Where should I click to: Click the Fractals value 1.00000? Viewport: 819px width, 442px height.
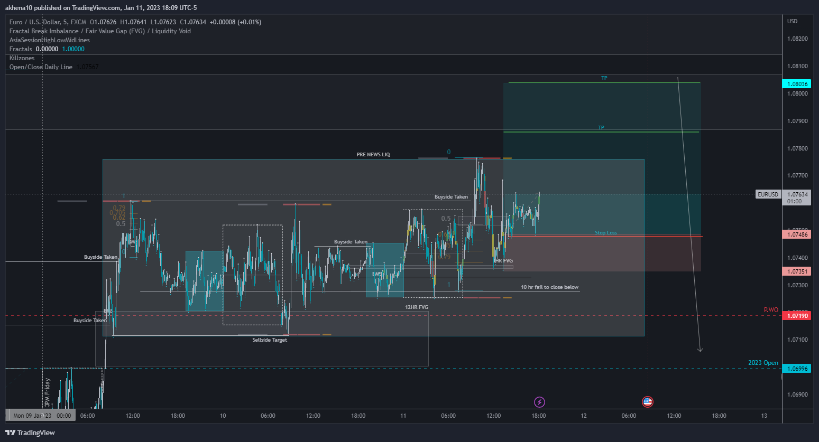coord(73,49)
